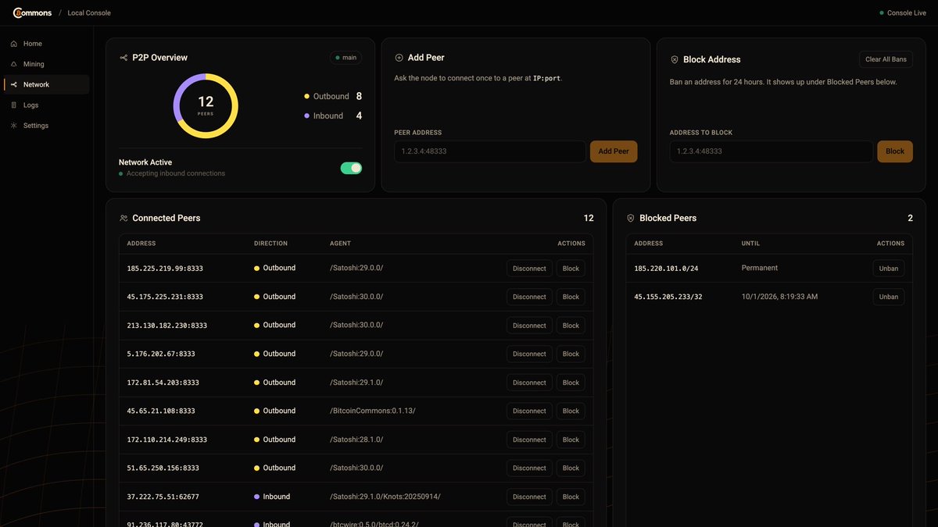Block peer 213.130.182.230:8333
Screen dimensions: 938x527
pos(571,326)
